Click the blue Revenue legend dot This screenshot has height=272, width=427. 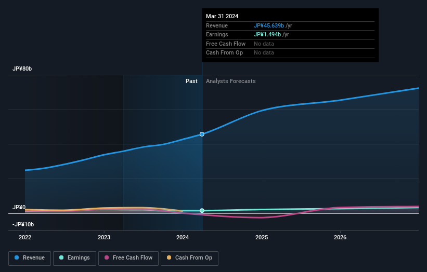coord(17,257)
